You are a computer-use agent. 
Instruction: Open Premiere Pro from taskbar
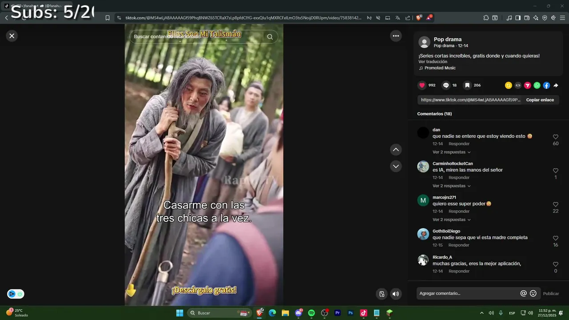[x=337, y=313]
